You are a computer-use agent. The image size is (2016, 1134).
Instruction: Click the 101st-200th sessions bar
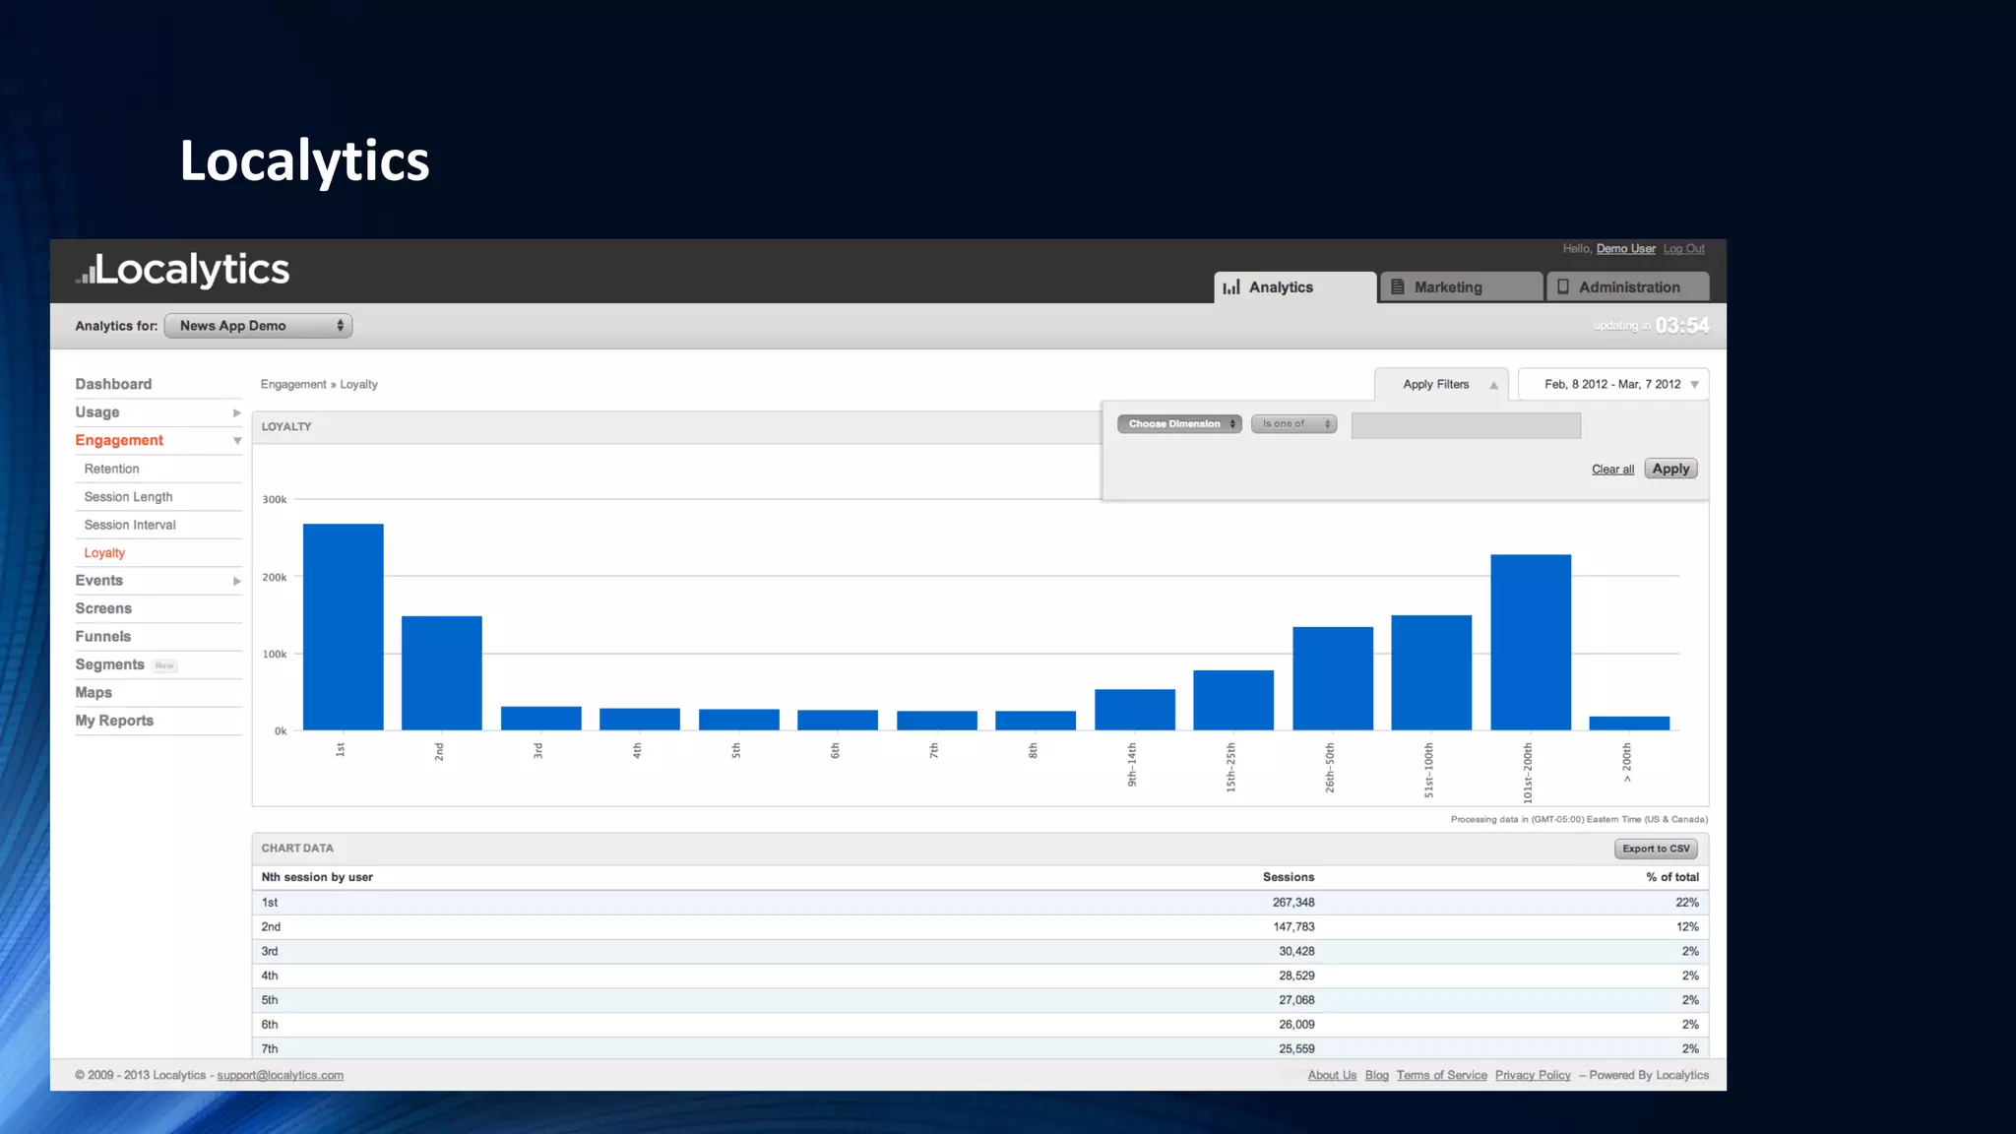point(1530,642)
